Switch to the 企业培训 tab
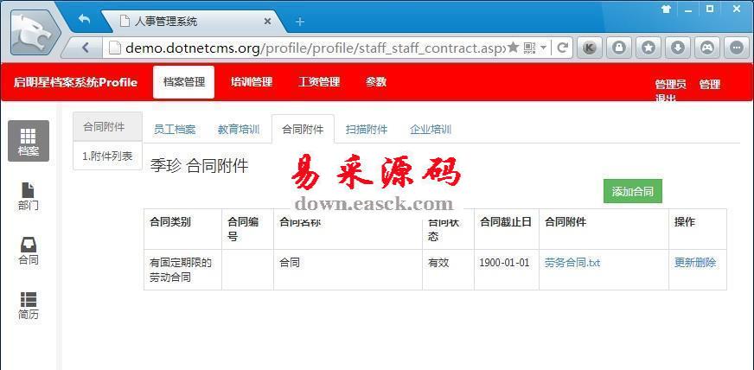The image size is (754, 370). pyautogui.click(x=431, y=130)
